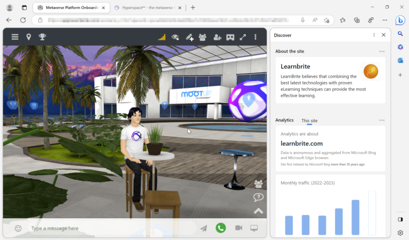409x240 pixels.
Task: Open the Favorites list icon
Action: pyautogui.click(x=343, y=20)
